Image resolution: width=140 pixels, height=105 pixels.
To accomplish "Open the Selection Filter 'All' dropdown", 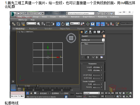I will coord(31,23).
